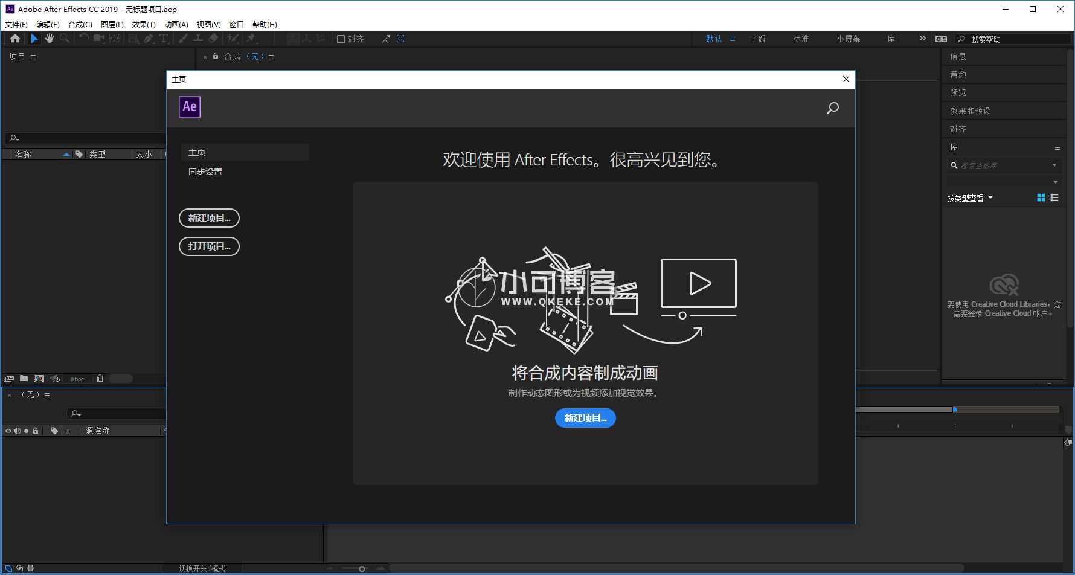Toggle the lock column in timeline

[x=35, y=431]
